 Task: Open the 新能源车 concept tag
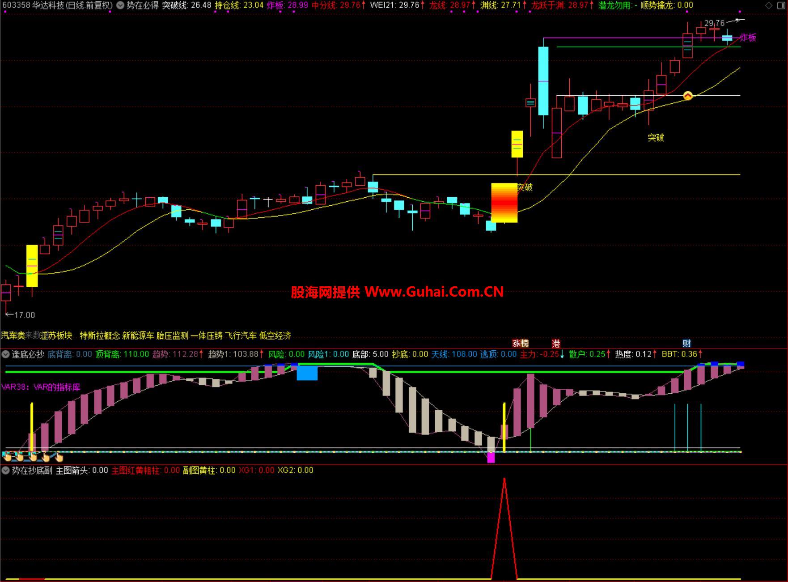tap(138, 335)
